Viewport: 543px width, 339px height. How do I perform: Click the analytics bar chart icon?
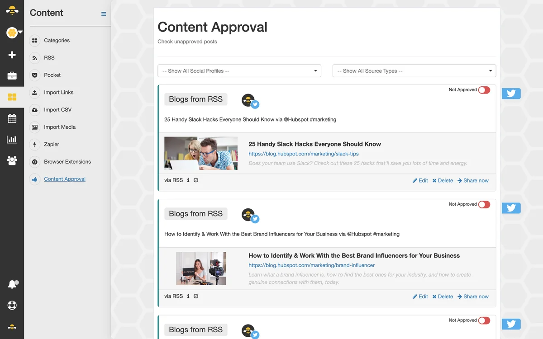(x=12, y=139)
